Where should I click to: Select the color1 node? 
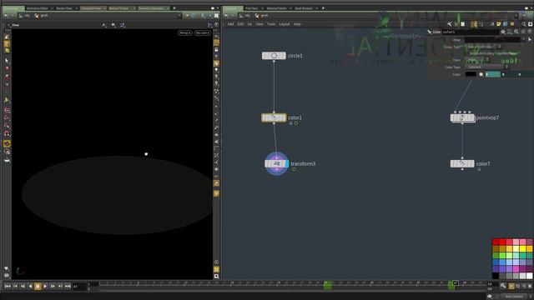click(274, 117)
